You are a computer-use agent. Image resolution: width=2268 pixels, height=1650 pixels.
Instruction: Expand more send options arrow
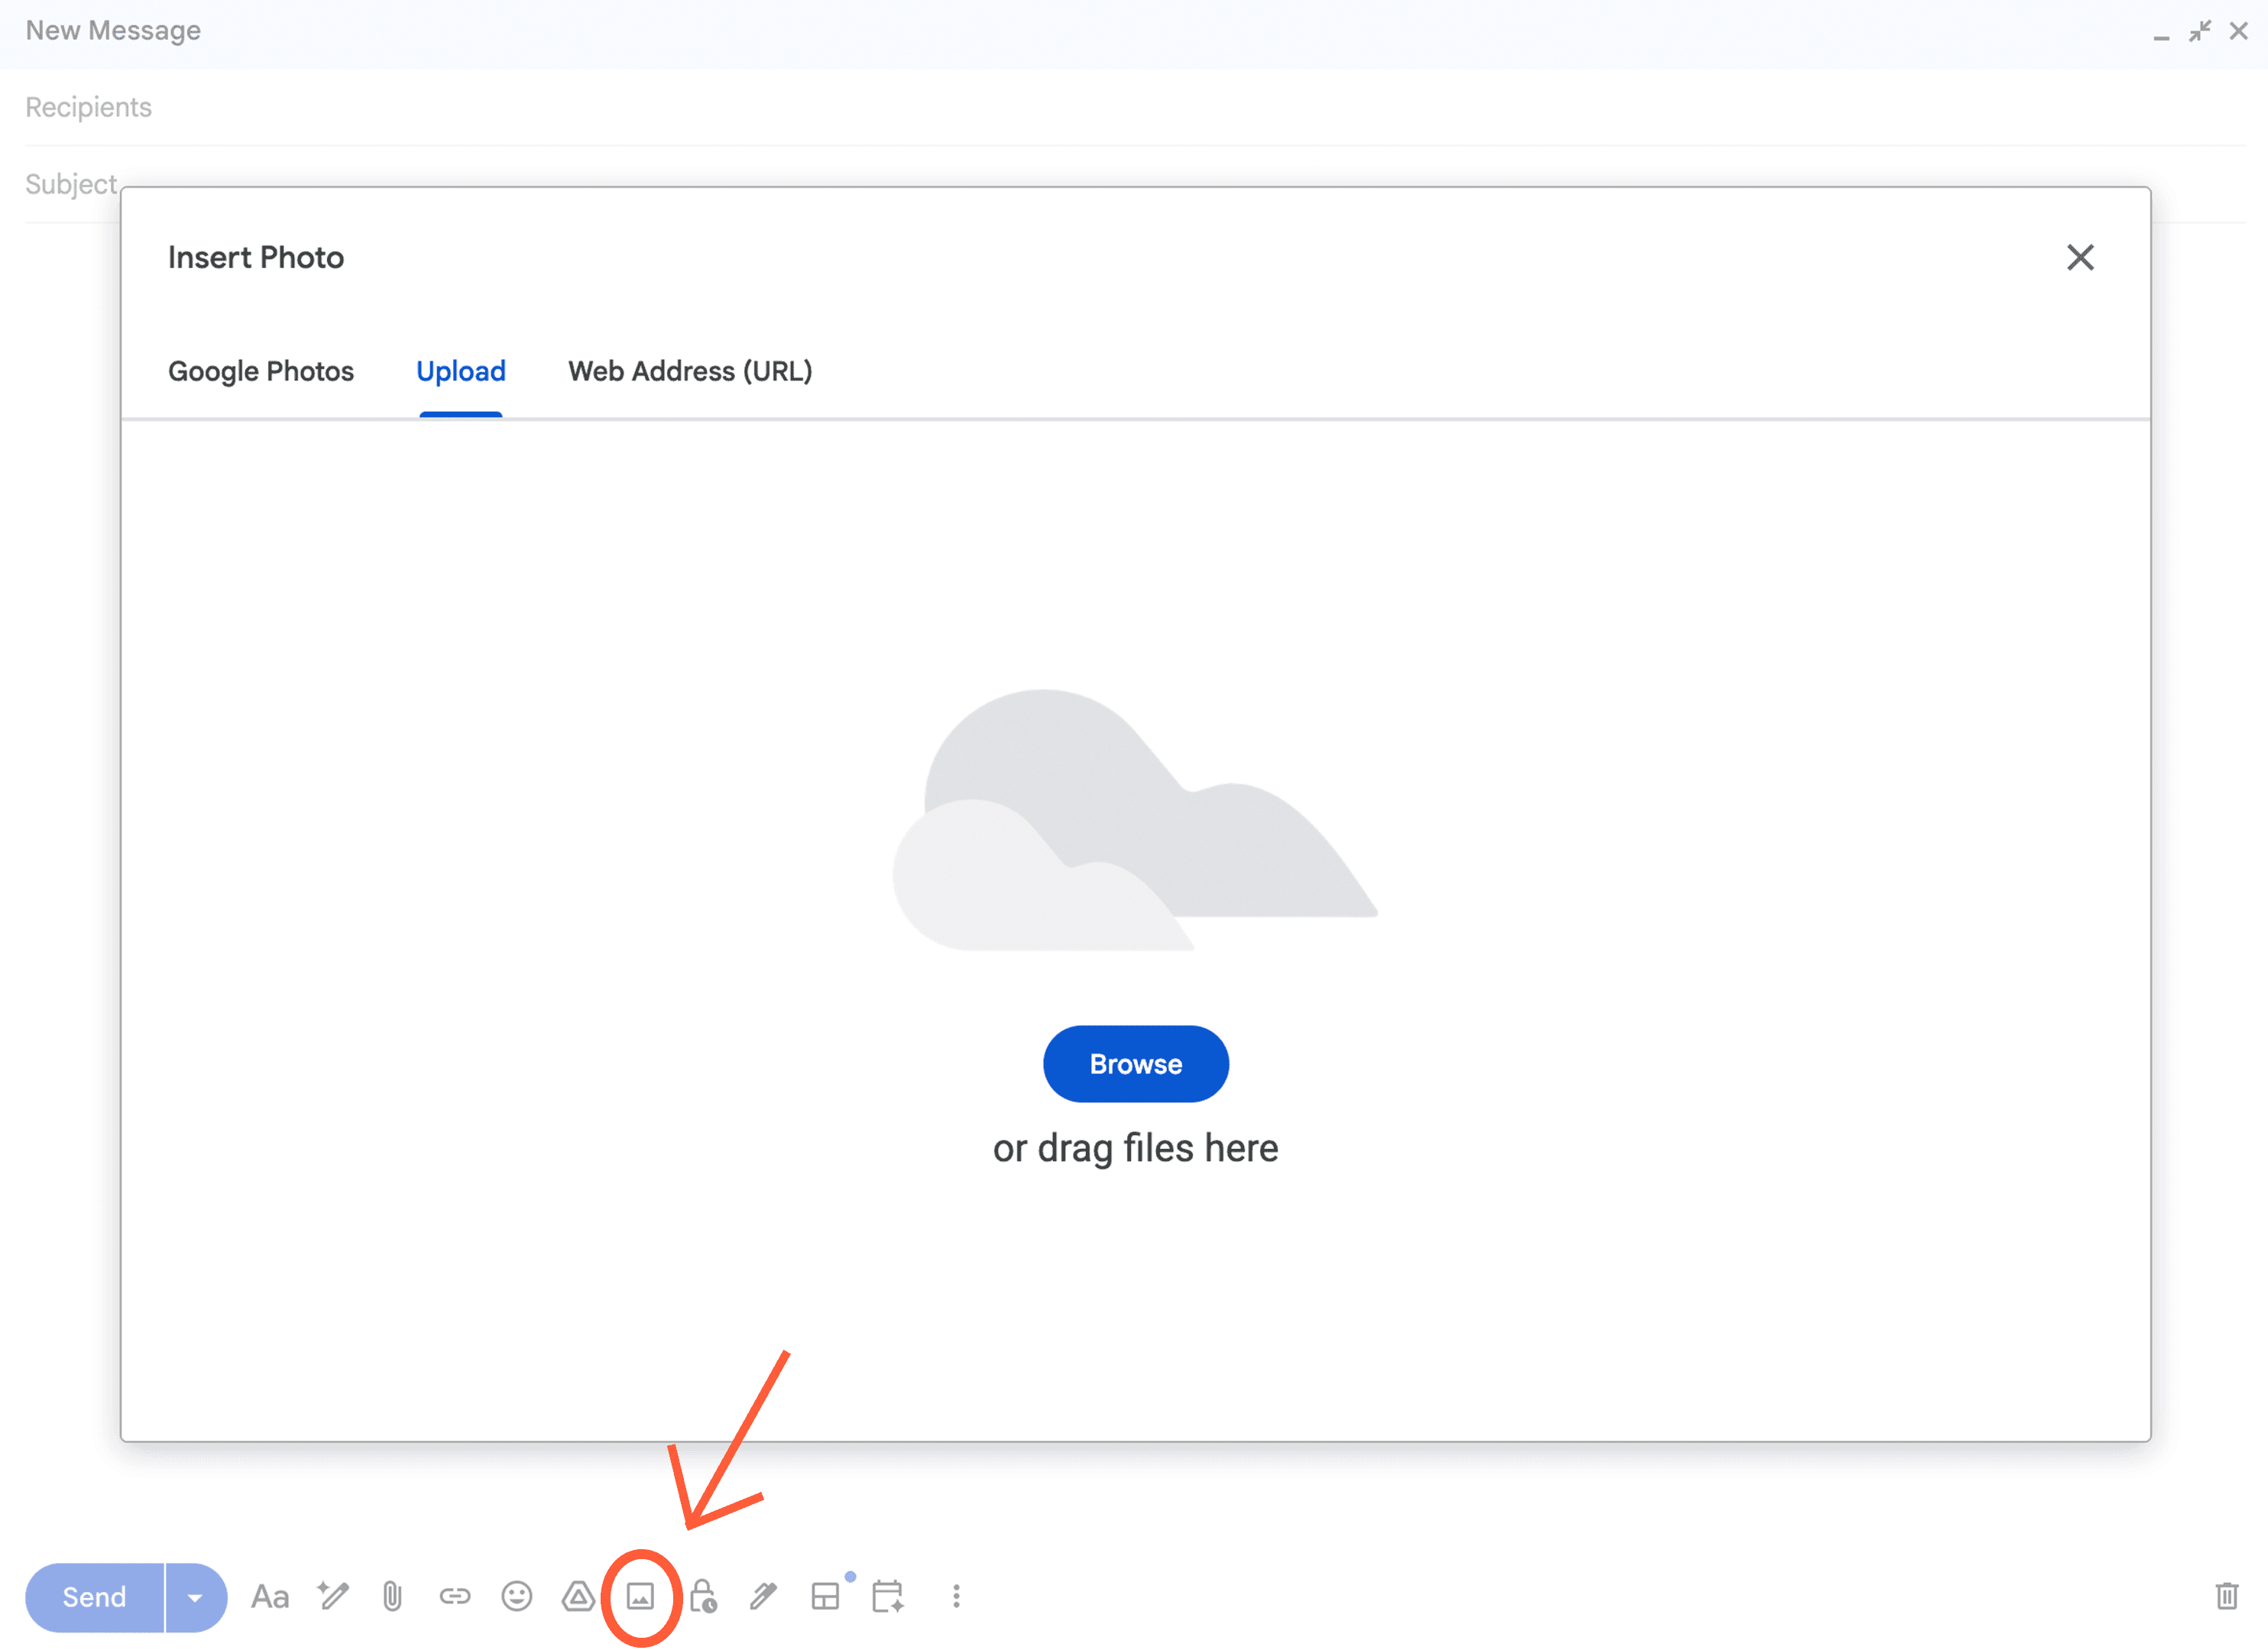(196, 1597)
